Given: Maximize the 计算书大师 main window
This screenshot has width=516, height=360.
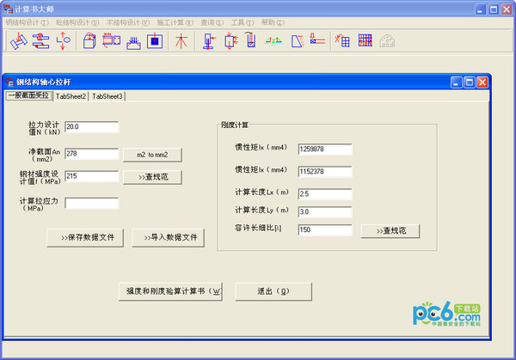Looking at the screenshot, I should click(494, 9).
